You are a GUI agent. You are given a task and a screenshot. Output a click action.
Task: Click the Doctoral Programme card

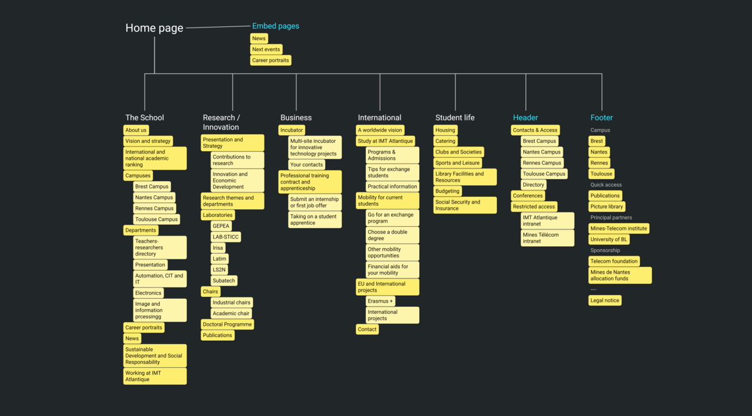click(x=227, y=324)
